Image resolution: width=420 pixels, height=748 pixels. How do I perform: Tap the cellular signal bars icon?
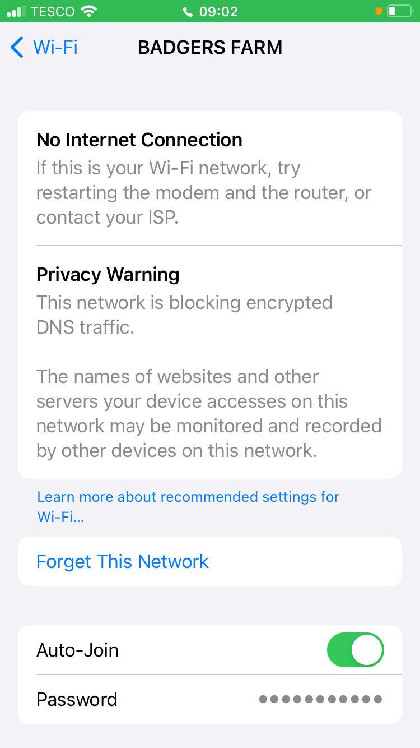click(17, 11)
